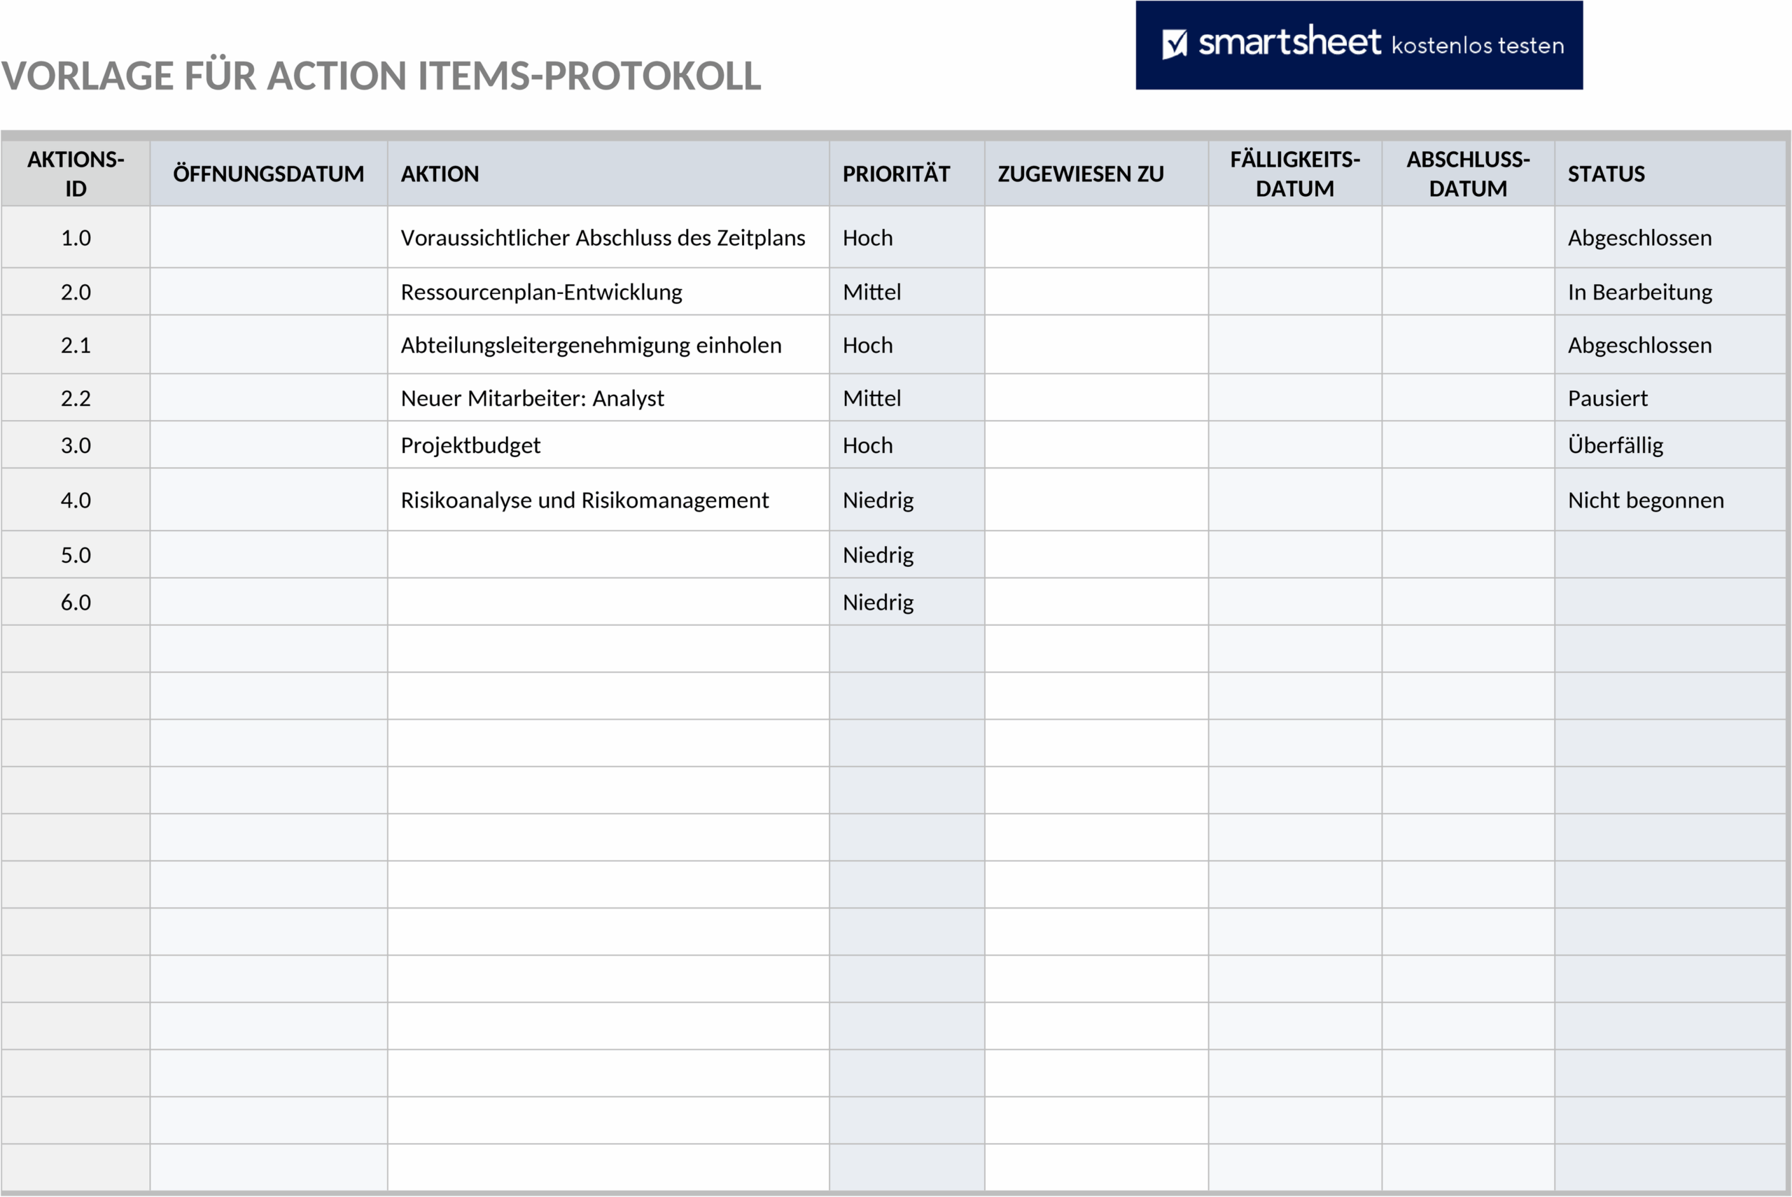Click priority Hoch in row 1.0
Image resolution: width=1792 pixels, height=1197 pixels.
(x=906, y=237)
